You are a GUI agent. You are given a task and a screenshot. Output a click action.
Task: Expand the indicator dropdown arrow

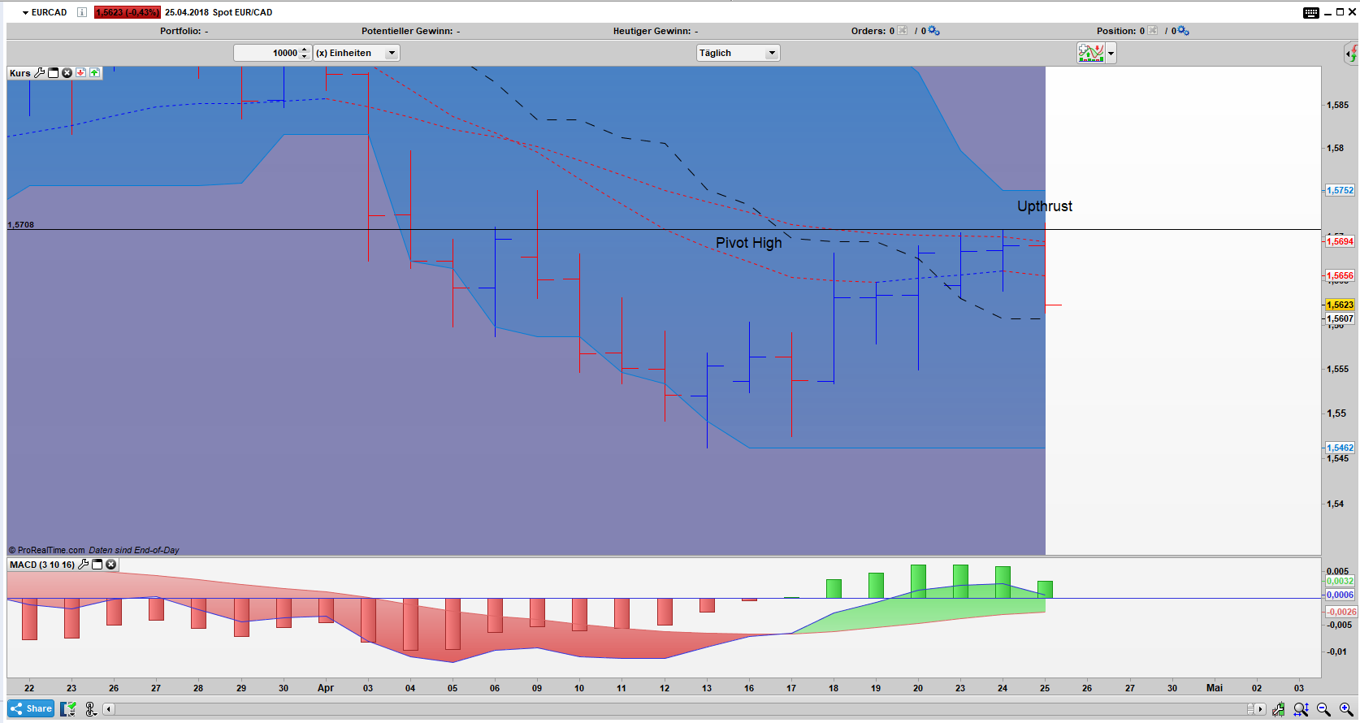coord(1111,54)
